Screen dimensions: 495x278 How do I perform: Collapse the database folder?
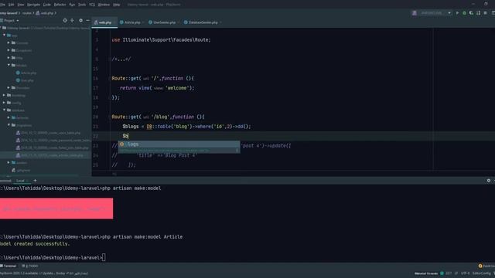(5, 110)
